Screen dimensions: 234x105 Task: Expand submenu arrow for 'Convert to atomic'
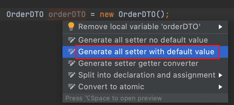(x=220, y=87)
